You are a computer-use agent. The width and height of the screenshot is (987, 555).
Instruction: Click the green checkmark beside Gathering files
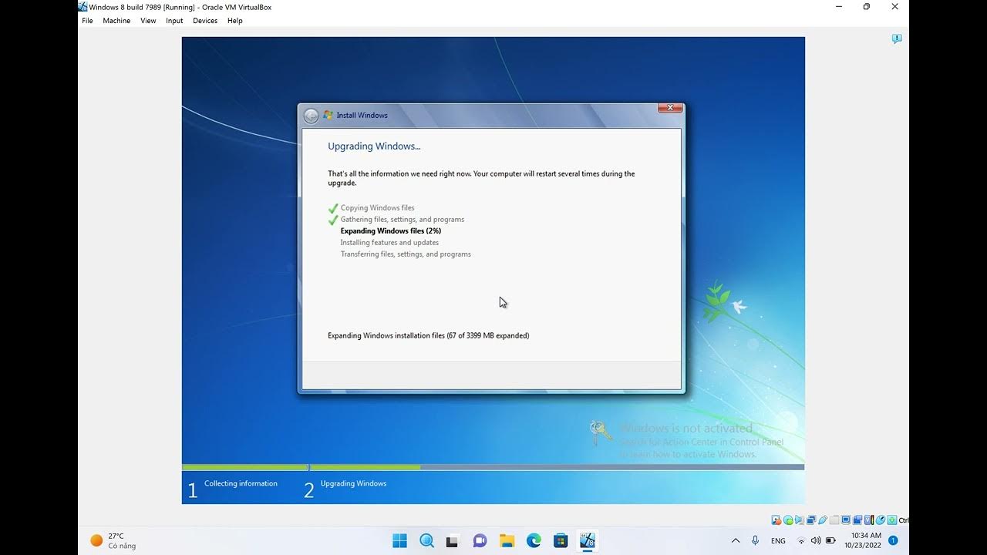pos(333,220)
